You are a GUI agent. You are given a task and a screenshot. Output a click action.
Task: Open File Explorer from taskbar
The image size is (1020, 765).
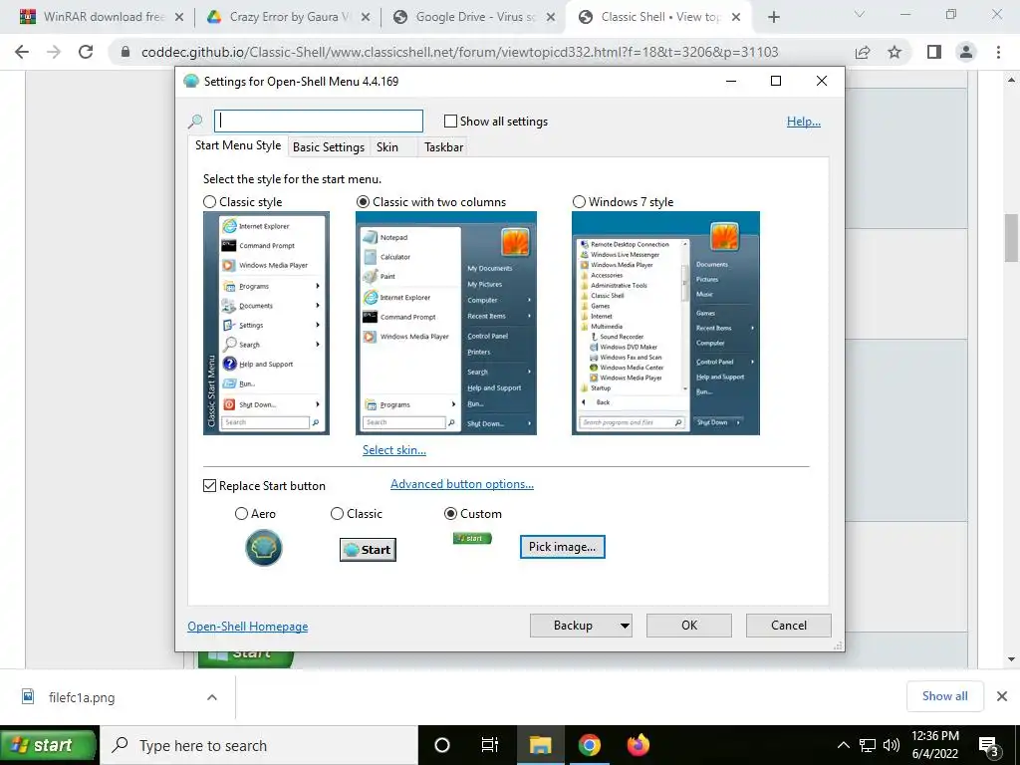coord(540,745)
